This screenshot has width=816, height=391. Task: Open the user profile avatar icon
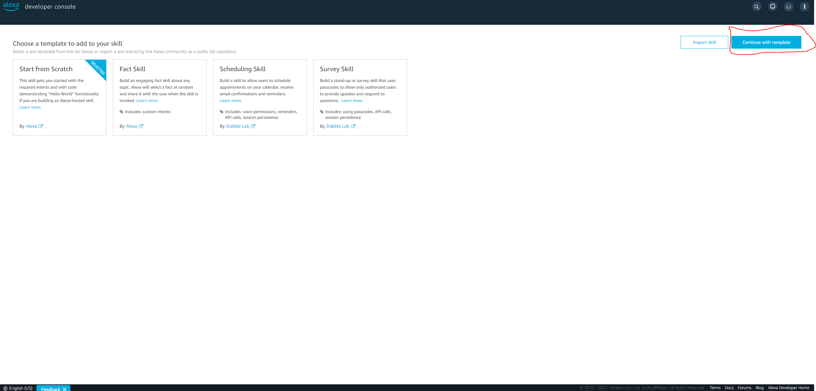788,7
